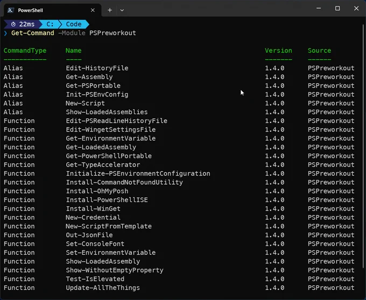
Task: Click PSPreworkout source in Install-OhMyPosh row
Action: coord(331,191)
